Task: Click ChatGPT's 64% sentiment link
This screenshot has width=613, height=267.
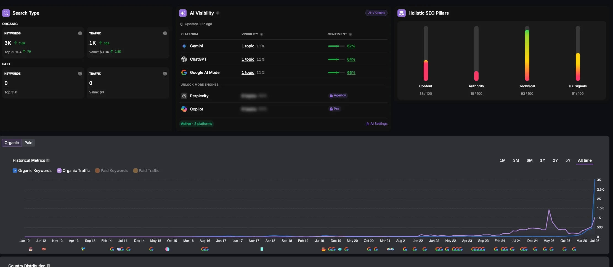Action: click(351, 59)
